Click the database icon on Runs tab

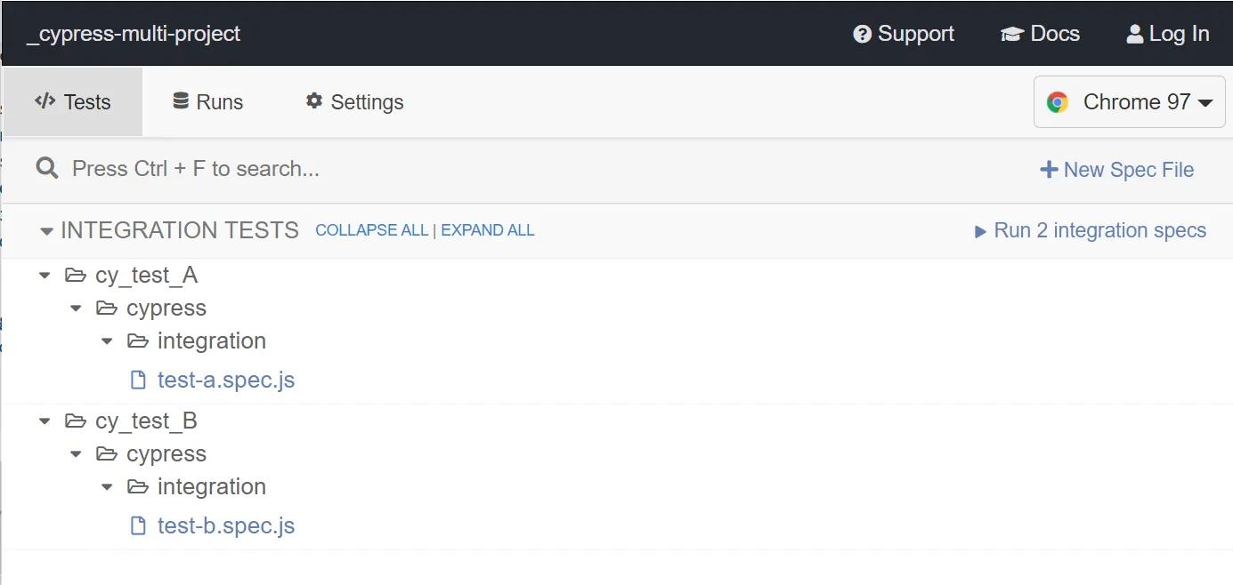tap(181, 100)
